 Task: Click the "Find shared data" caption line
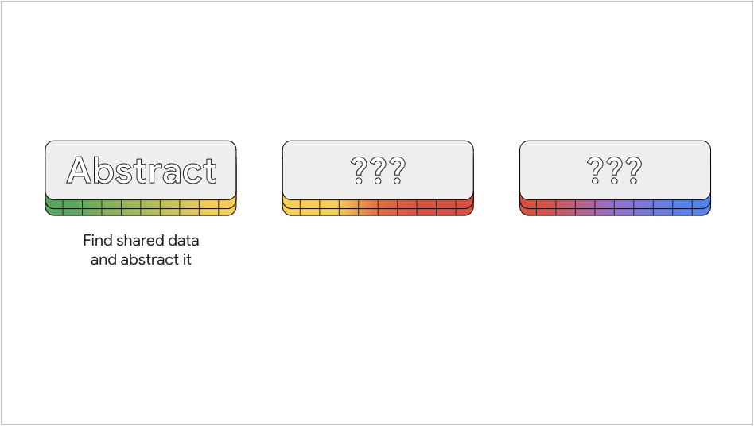pyautogui.click(x=141, y=240)
